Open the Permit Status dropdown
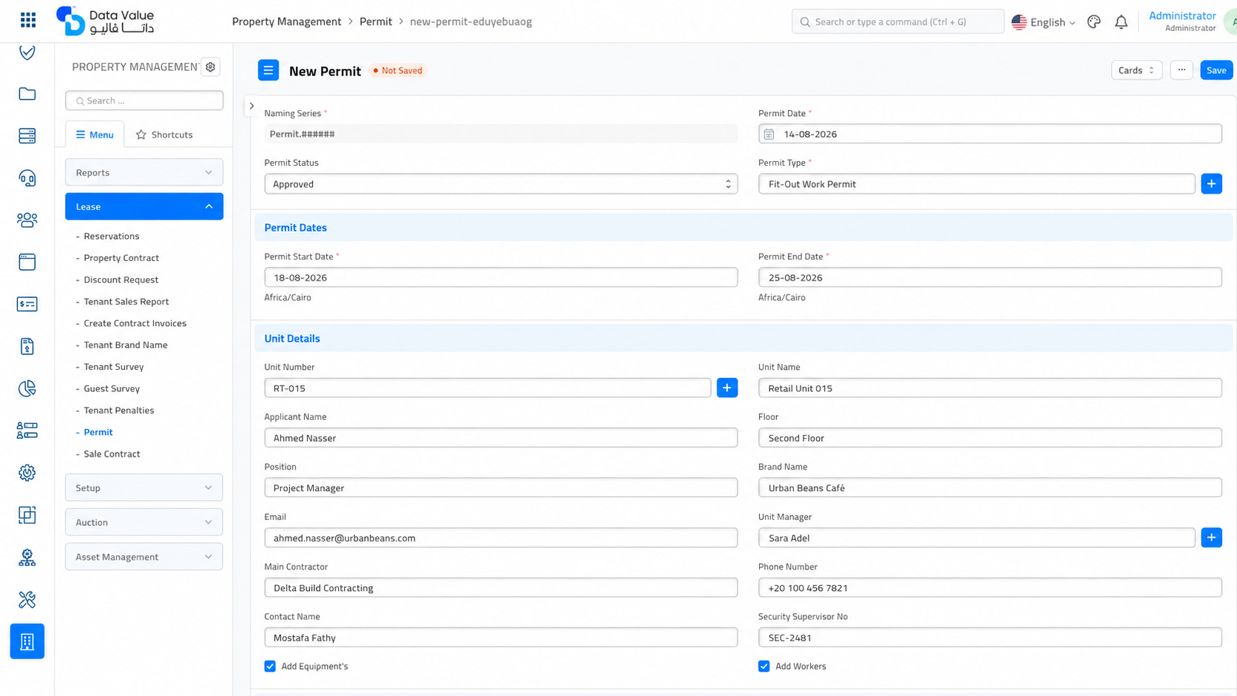 (501, 184)
